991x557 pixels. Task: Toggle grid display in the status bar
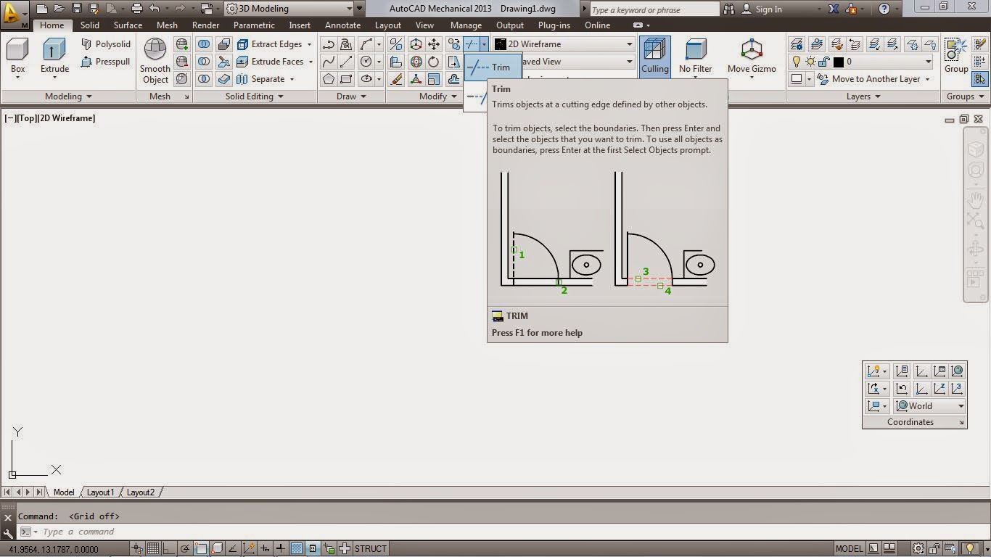click(154, 548)
